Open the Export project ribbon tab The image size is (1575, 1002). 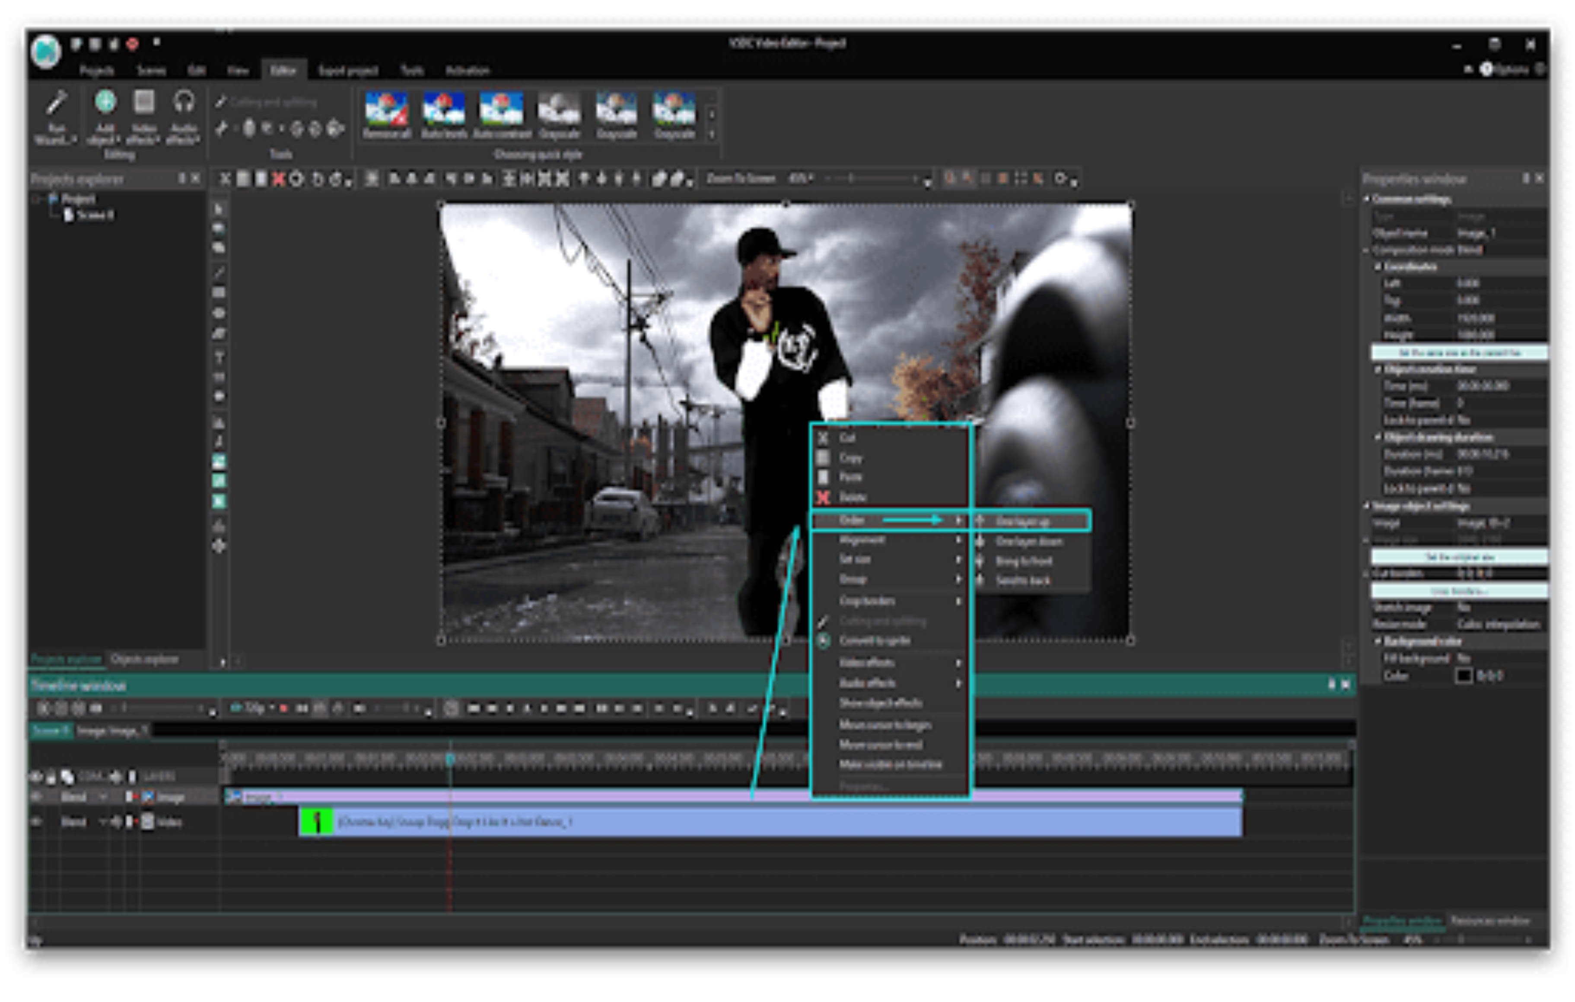pyautogui.click(x=348, y=70)
